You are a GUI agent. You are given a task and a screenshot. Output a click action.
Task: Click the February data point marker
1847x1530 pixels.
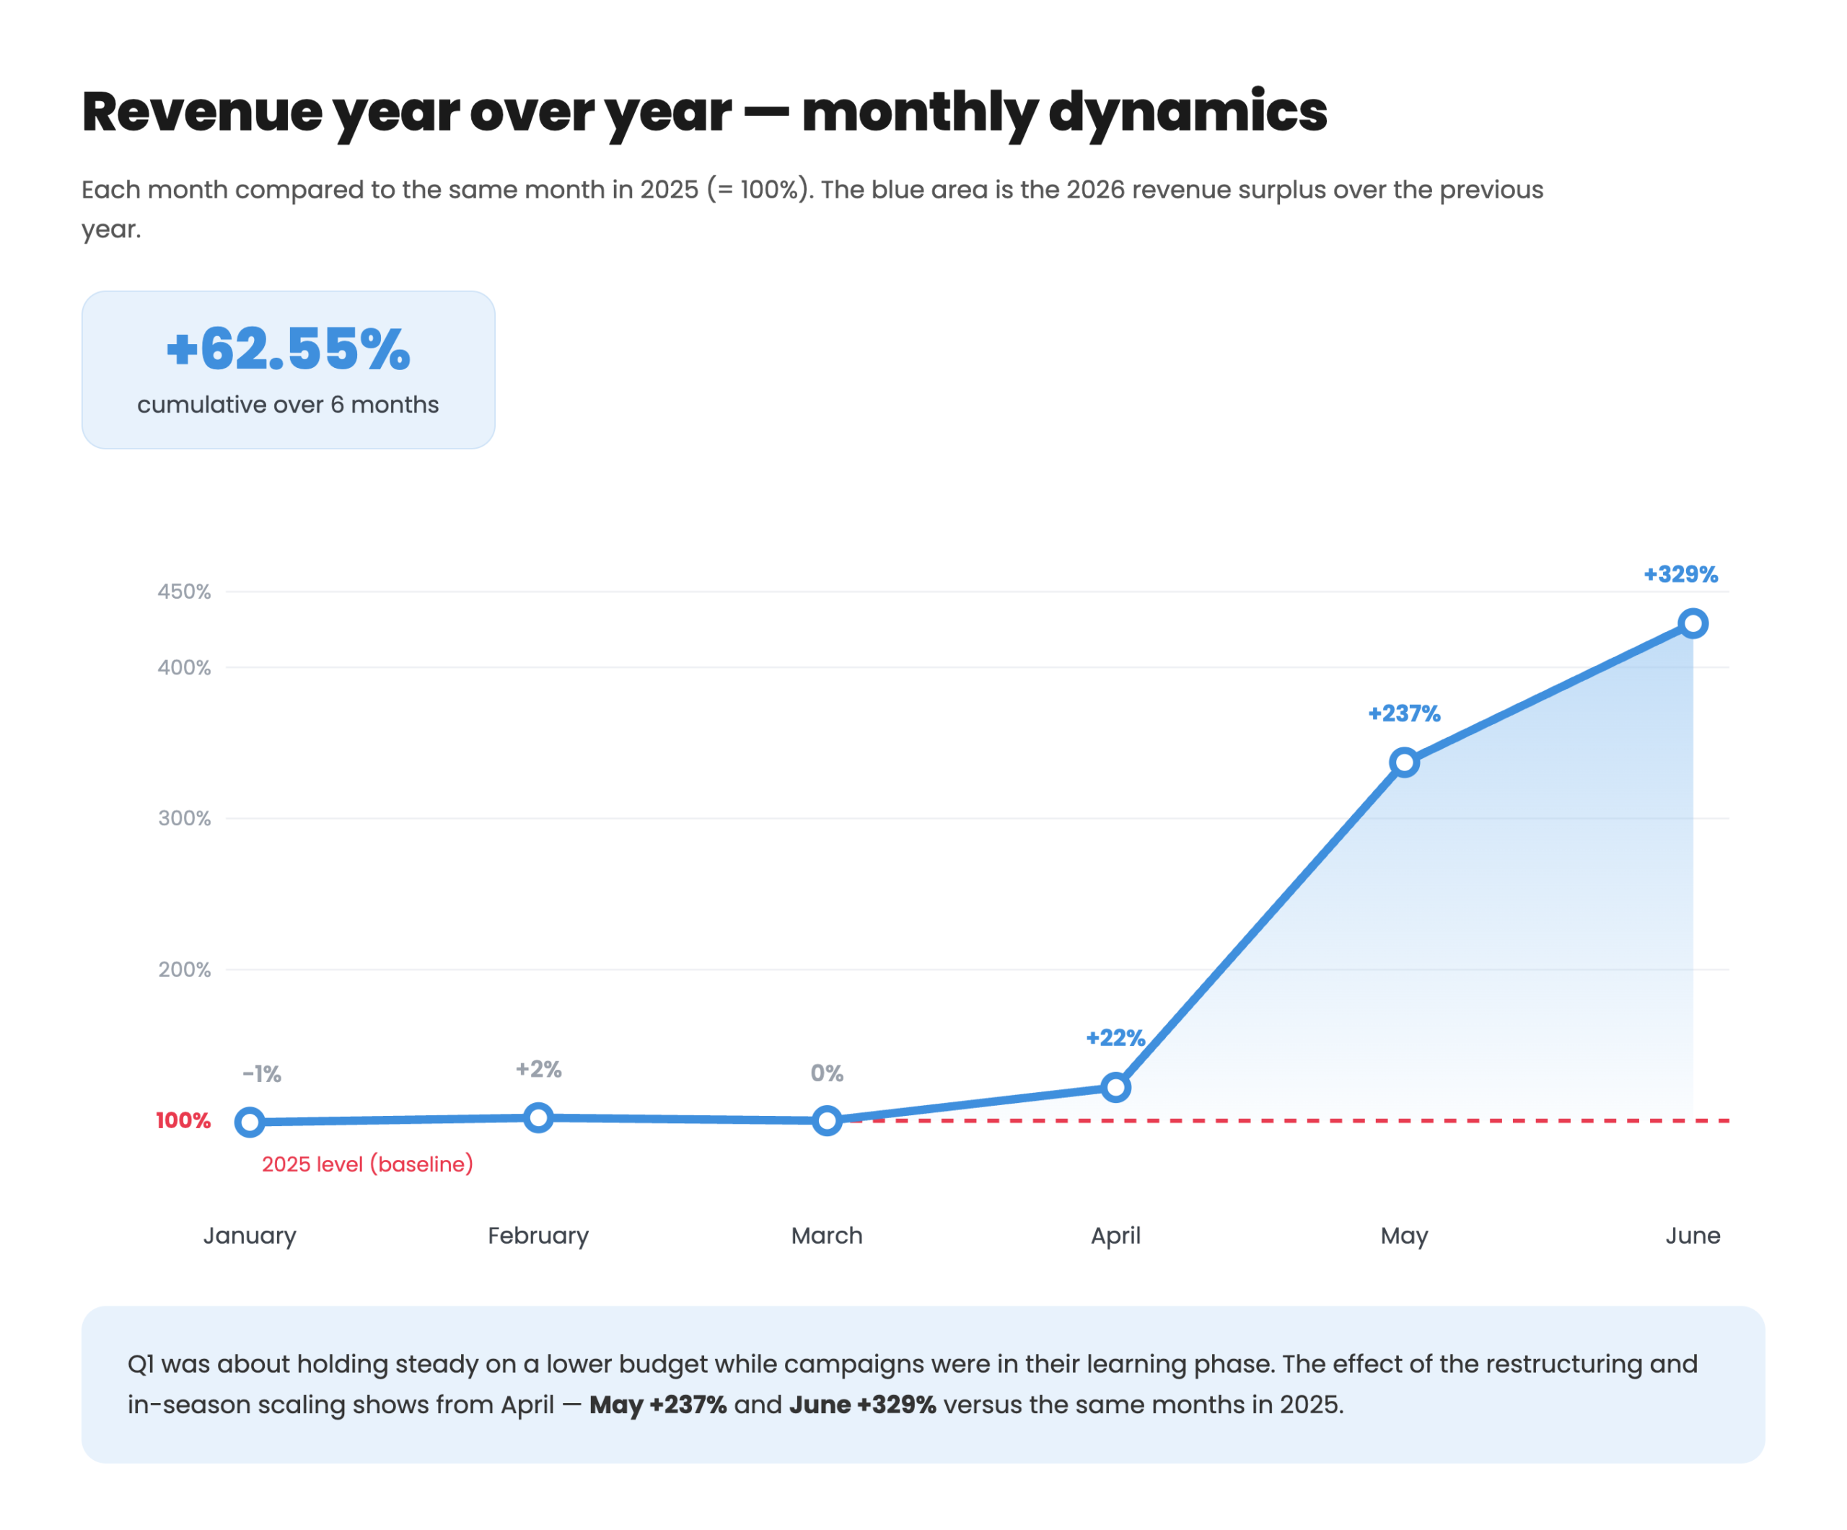538,1117
